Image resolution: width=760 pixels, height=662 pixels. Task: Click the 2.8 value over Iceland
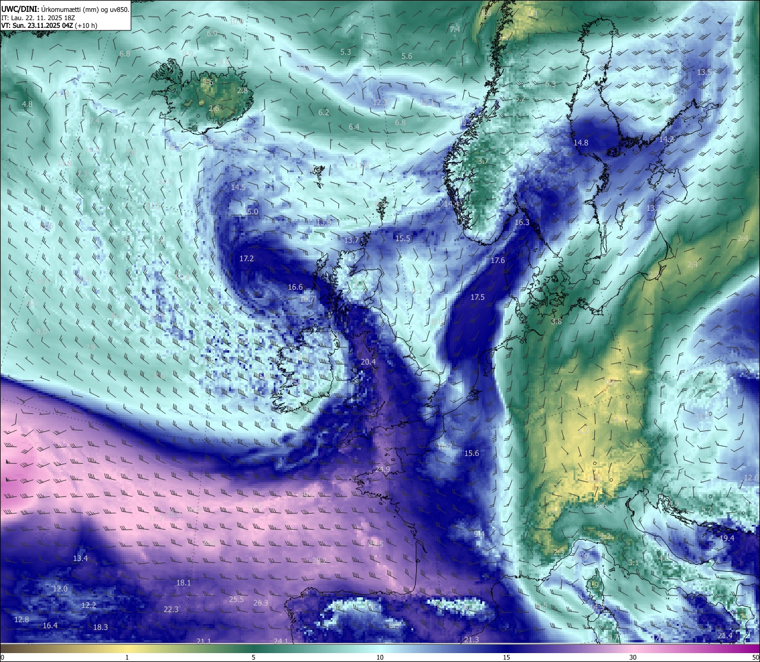tap(242, 91)
